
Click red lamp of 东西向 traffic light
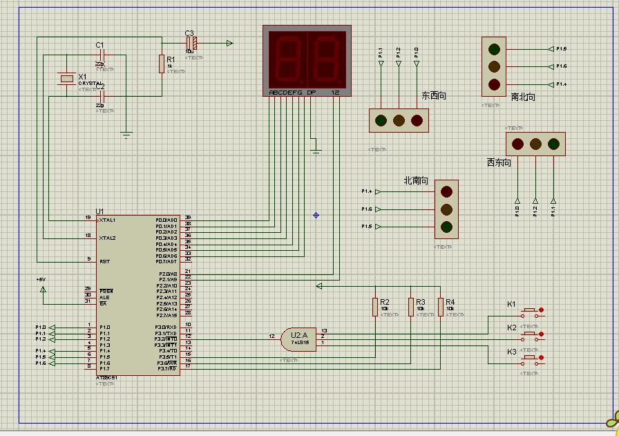point(417,120)
